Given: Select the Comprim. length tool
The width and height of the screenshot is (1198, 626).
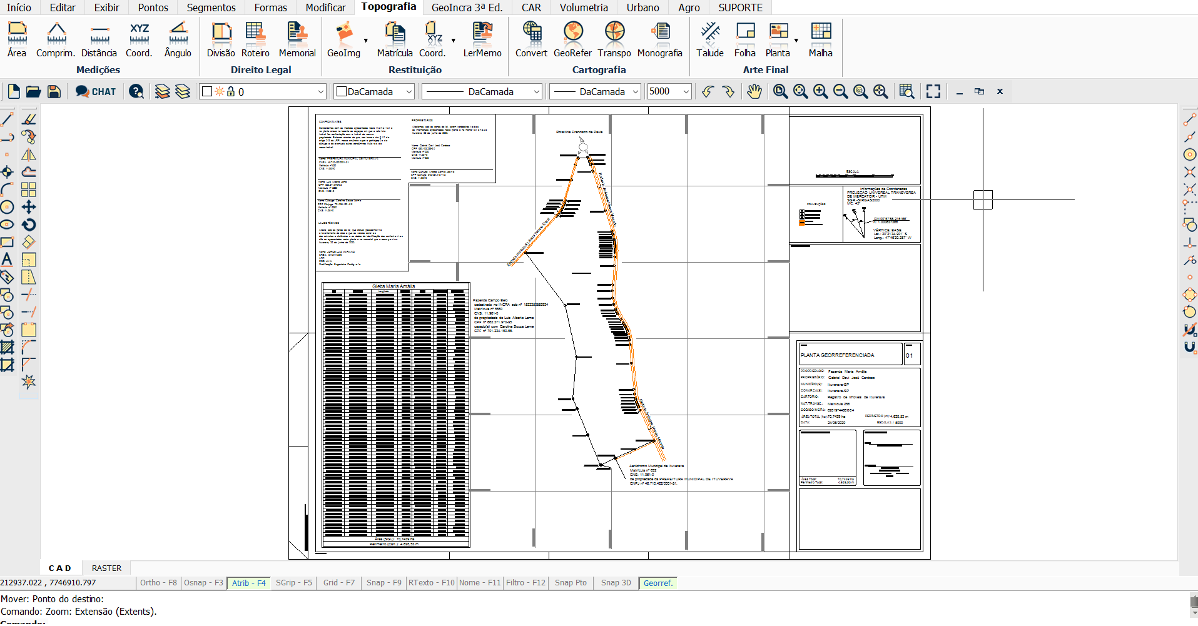Looking at the screenshot, I should tap(56, 39).
